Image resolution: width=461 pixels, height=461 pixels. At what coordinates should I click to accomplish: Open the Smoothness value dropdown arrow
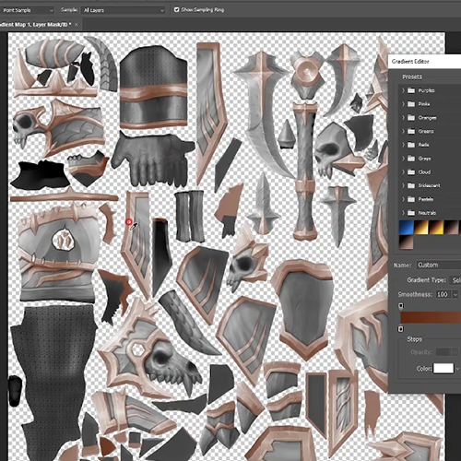(455, 294)
